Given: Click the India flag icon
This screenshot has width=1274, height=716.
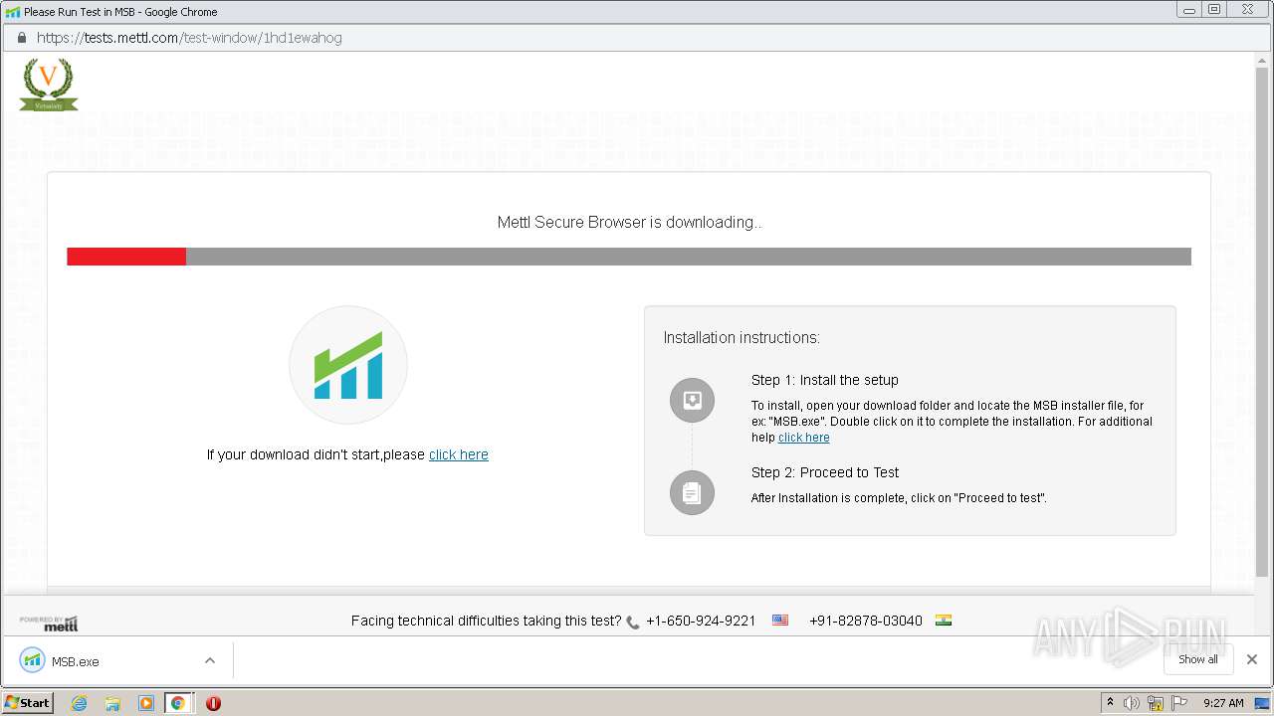Looking at the screenshot, I should pyautogui.click(x=944, y=620).
